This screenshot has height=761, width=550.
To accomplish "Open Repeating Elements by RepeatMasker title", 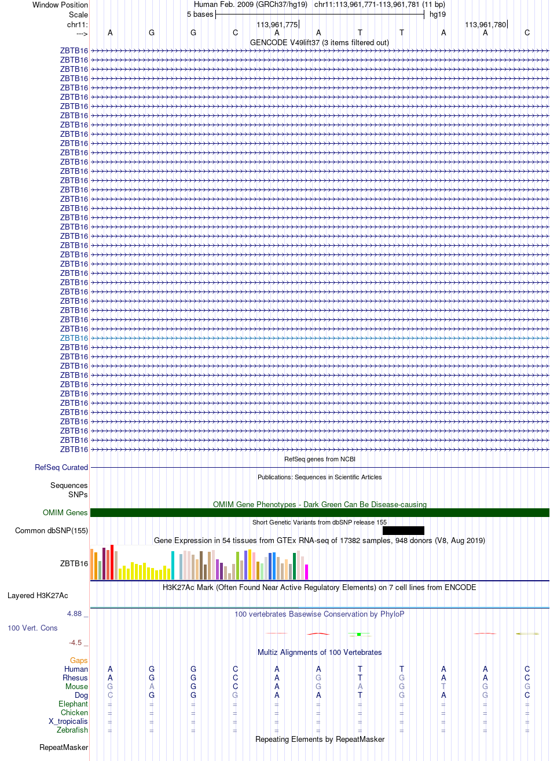I will [x=320, y=739].
